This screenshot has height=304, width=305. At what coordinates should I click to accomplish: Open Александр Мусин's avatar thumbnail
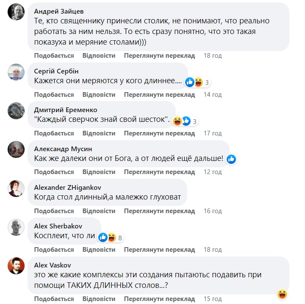(x=16, y=149)
